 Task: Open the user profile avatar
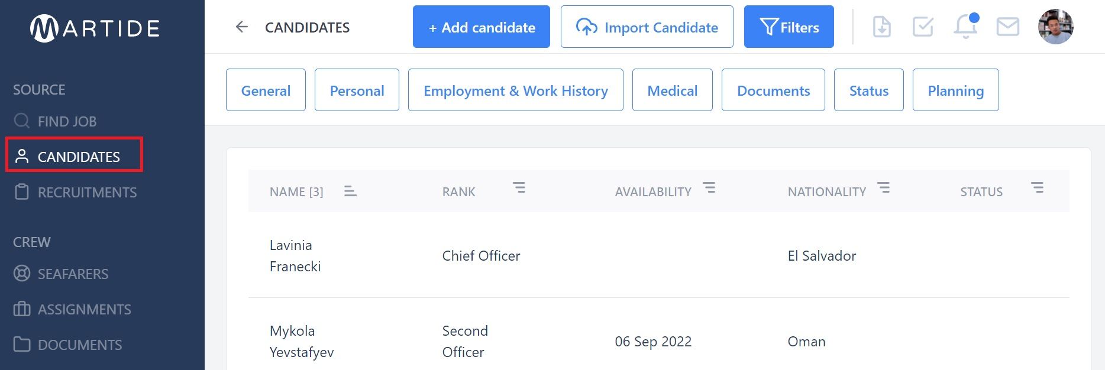tap(1055, 27)
